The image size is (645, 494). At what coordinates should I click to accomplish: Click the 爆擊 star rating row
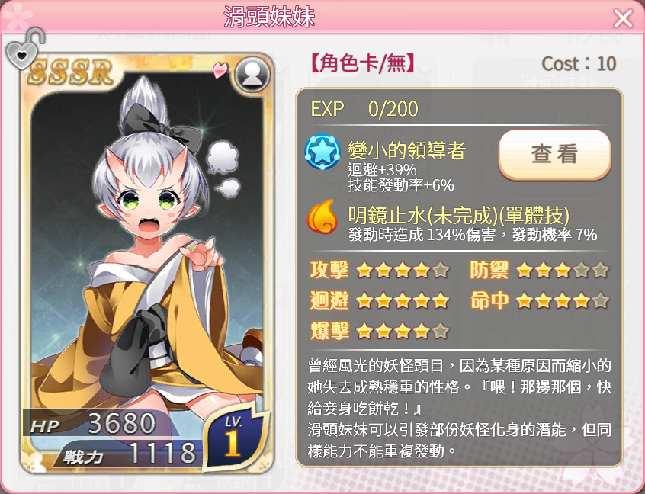tap(380, 330)
